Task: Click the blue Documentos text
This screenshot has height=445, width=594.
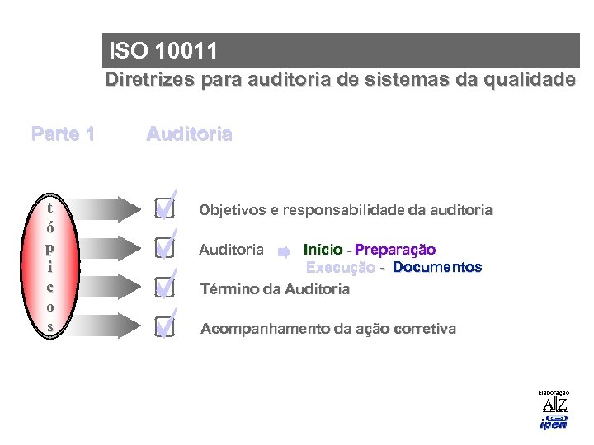Action: 437,267
